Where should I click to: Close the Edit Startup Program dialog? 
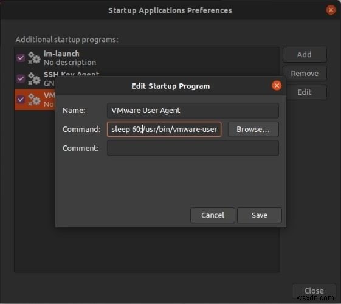click(x=277, y=86)
